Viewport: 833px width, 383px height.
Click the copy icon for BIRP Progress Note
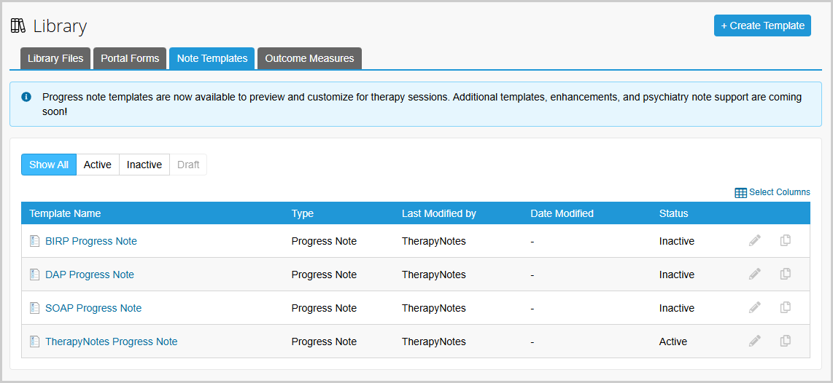coord(786,240)
